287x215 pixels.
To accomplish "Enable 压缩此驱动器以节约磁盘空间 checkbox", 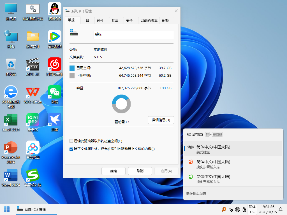I will [71, 141].
